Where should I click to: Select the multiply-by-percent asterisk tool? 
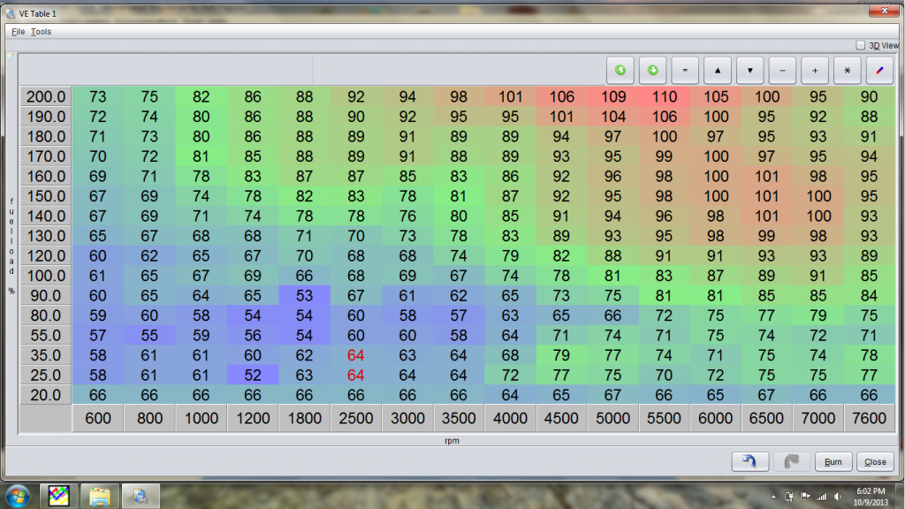coord(847,70)
